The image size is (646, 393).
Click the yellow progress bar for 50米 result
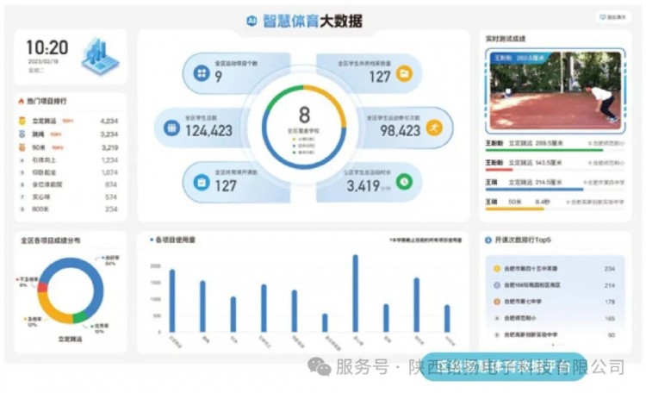pos(514,209)
